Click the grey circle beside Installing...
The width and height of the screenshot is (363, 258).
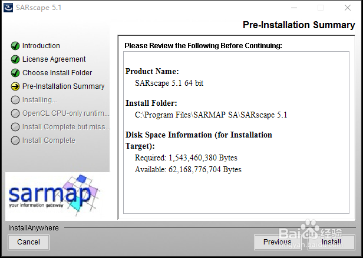pyautogui.click(x=15, y=100)
